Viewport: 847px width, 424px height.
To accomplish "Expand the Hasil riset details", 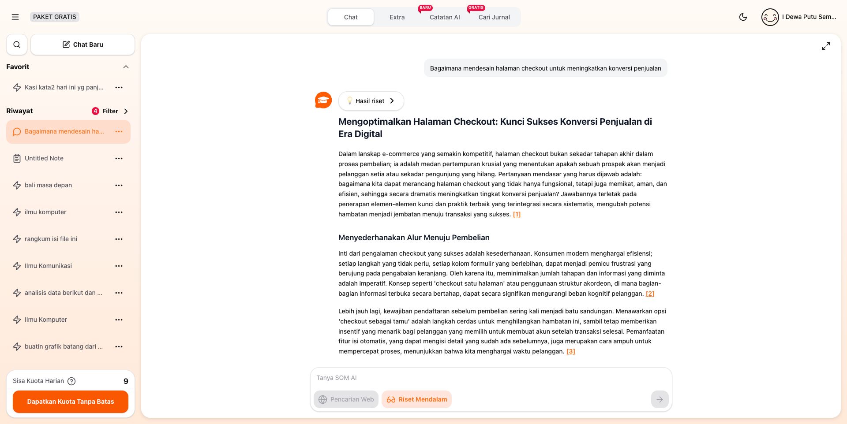I will [x=371, y=101].
